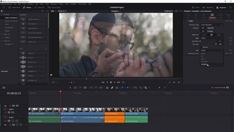Viewport: 234px width, 132px height.
Task: Open the File menu
Action: (15, 4)
